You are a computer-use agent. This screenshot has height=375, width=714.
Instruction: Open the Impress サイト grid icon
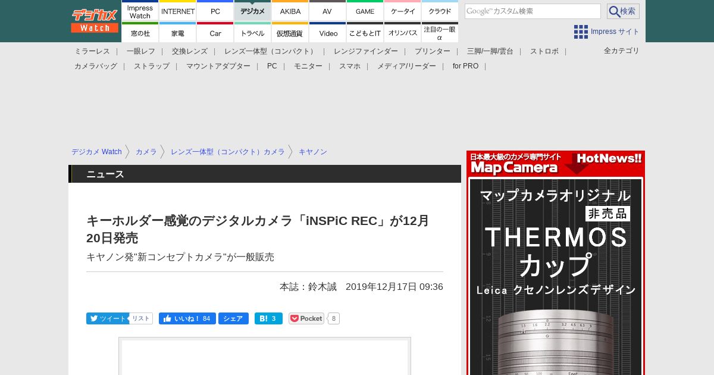581,32
